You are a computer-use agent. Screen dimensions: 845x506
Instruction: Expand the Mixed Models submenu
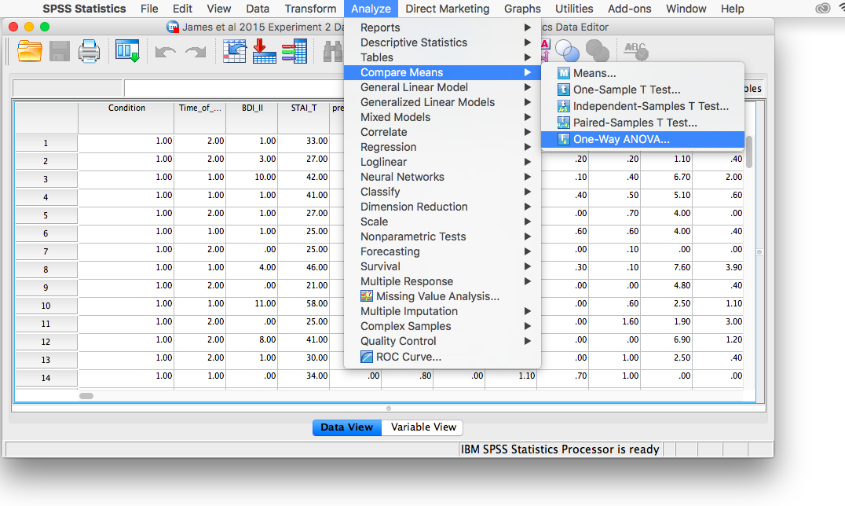[442, 117]
